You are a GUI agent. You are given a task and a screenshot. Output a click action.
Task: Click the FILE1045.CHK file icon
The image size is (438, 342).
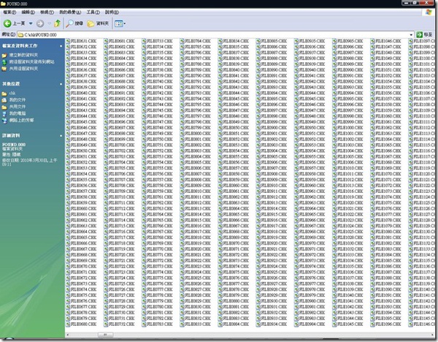point(334,324)
